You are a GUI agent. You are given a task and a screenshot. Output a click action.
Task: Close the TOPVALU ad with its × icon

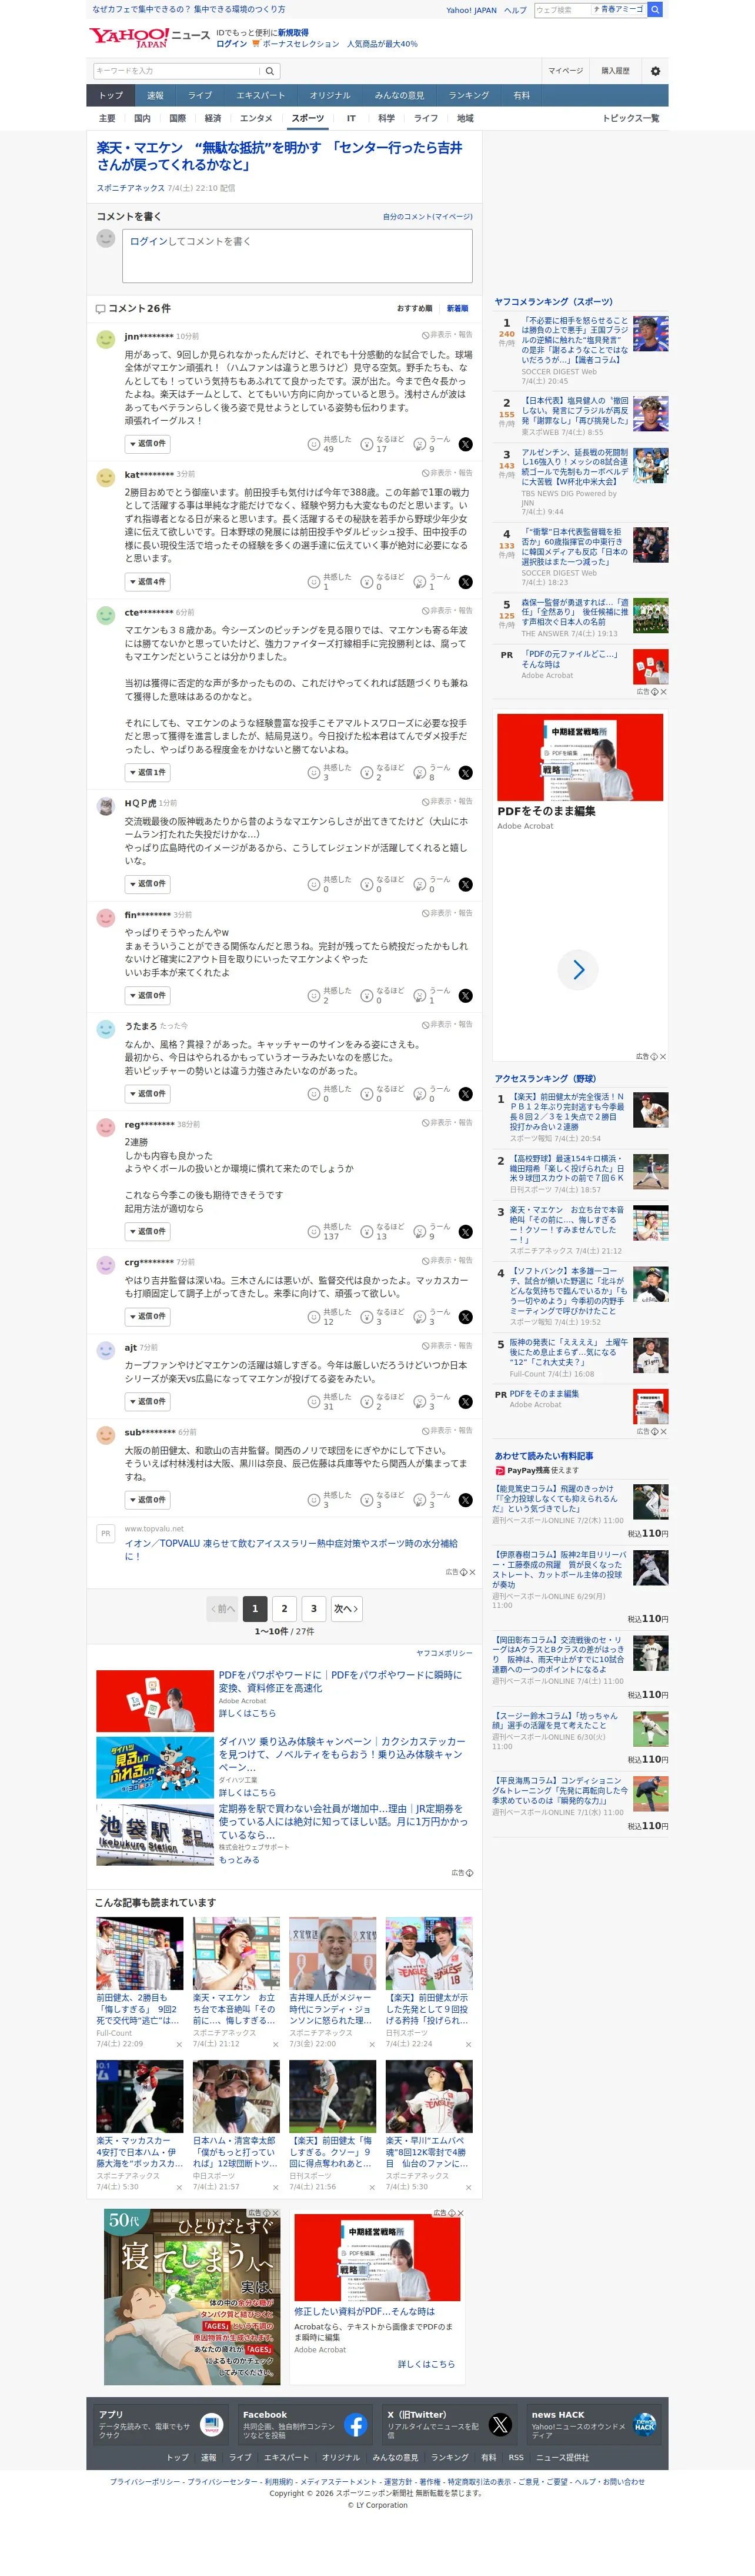coord(472,1572)
